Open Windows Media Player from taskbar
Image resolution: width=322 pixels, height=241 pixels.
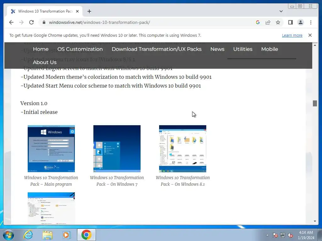point(66,235)
